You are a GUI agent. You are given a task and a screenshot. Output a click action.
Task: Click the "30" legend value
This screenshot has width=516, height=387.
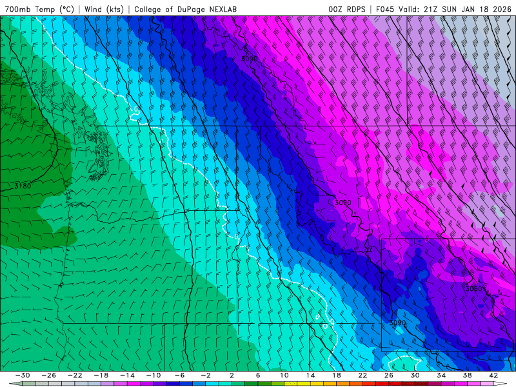coord(415,375)
